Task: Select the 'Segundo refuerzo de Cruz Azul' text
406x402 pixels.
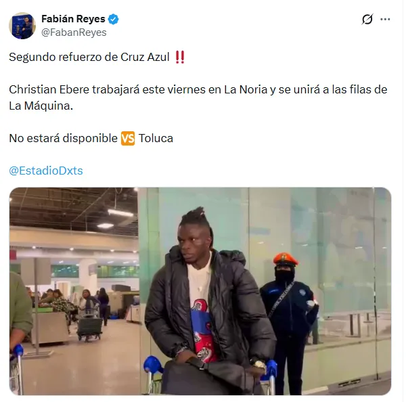Action: (x=89, y=57)
